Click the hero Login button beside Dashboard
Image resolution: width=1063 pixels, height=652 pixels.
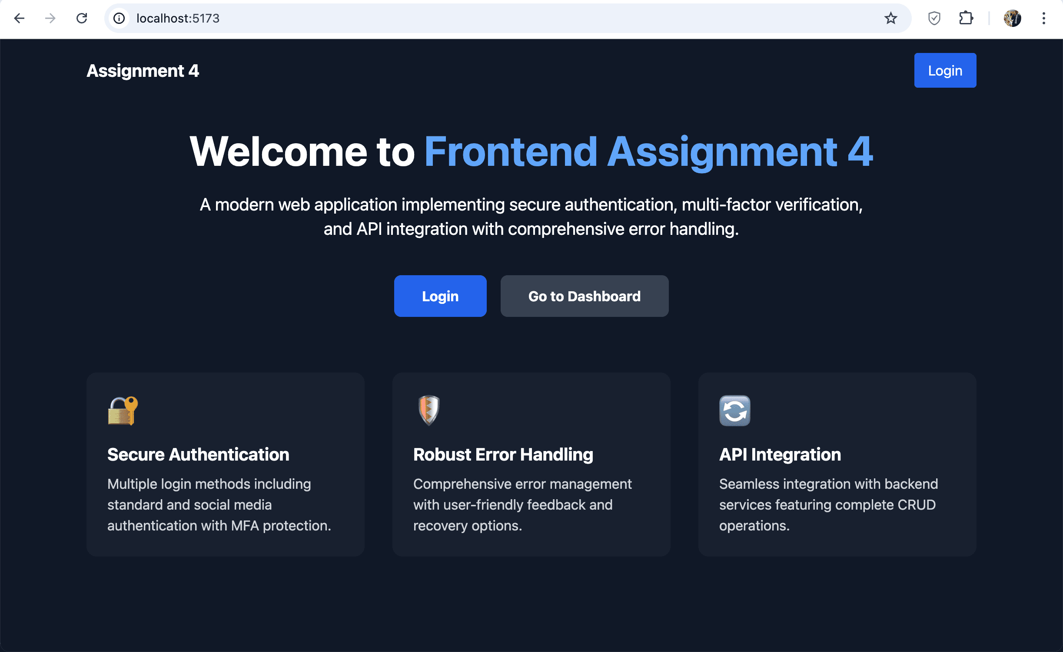(440, 296)
